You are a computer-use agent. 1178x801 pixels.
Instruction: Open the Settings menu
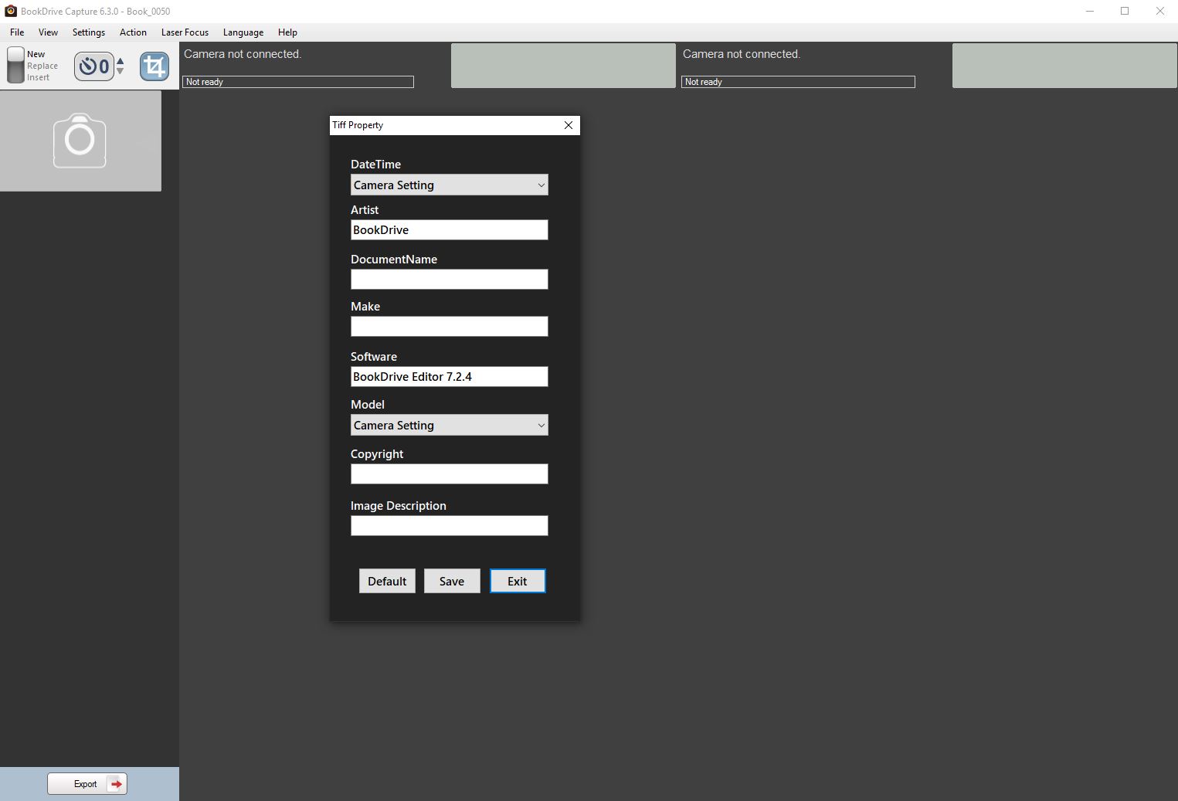click(89, 32)
